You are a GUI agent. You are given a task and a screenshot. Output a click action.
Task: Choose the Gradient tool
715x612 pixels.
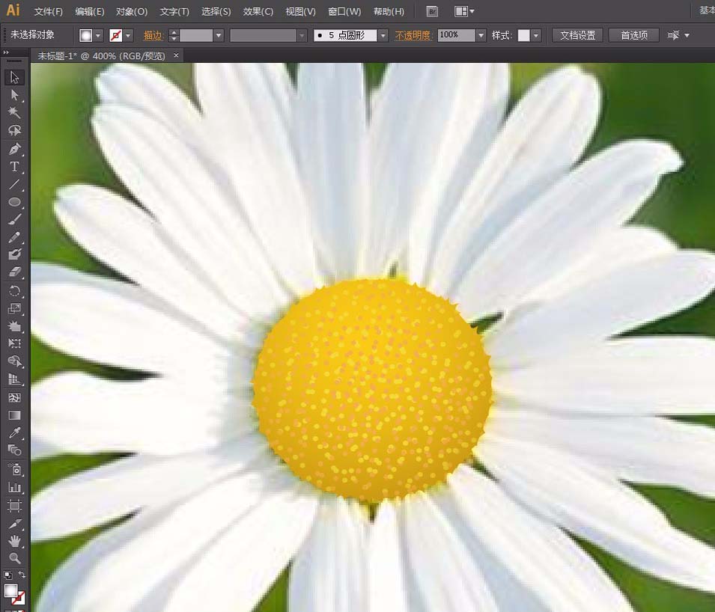click(14, 415)
